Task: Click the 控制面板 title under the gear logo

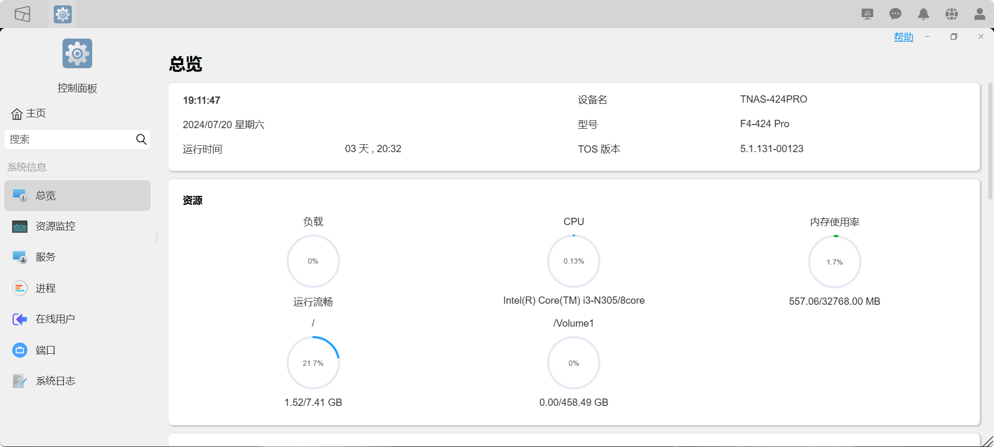Action: point(77,88)
